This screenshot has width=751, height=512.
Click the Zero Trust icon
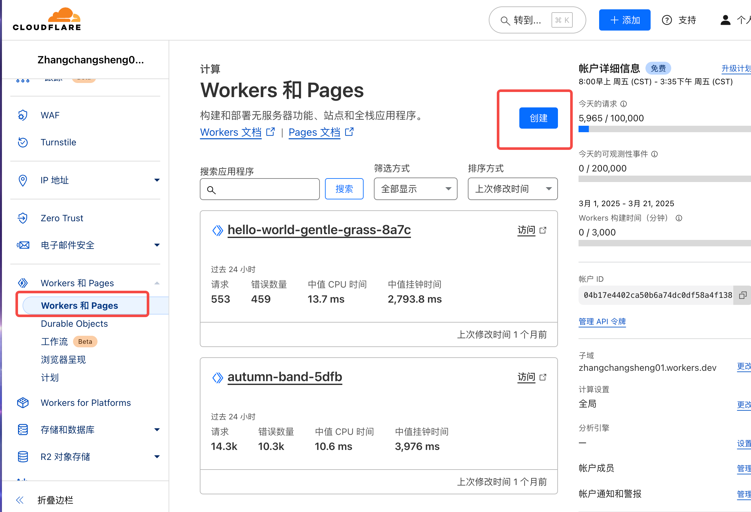23,218
